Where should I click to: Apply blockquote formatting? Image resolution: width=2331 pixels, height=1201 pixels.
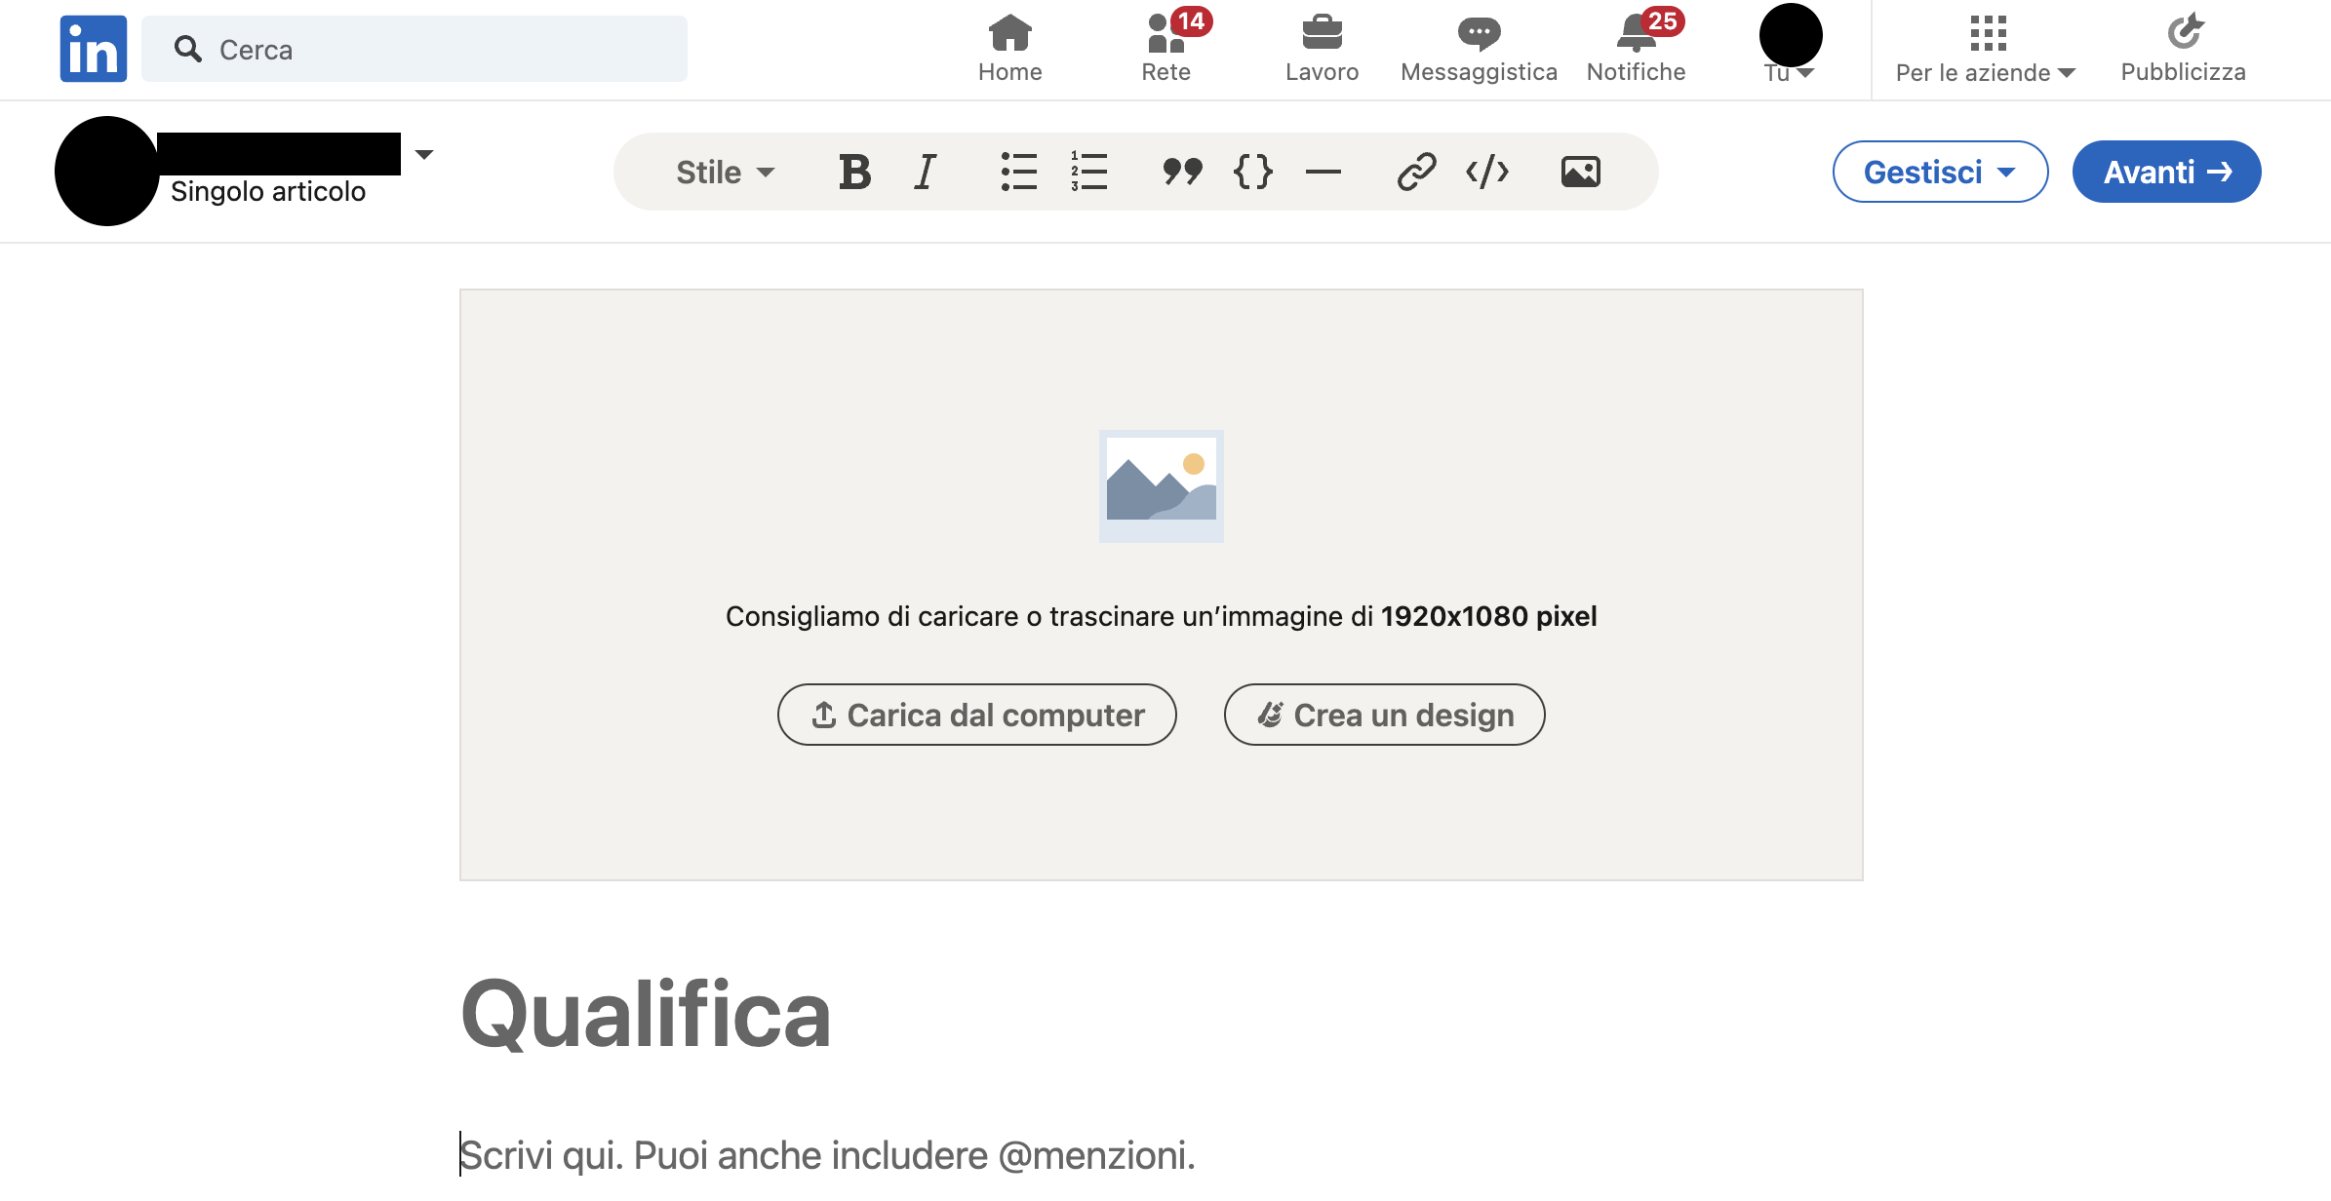pos(1182,173)
